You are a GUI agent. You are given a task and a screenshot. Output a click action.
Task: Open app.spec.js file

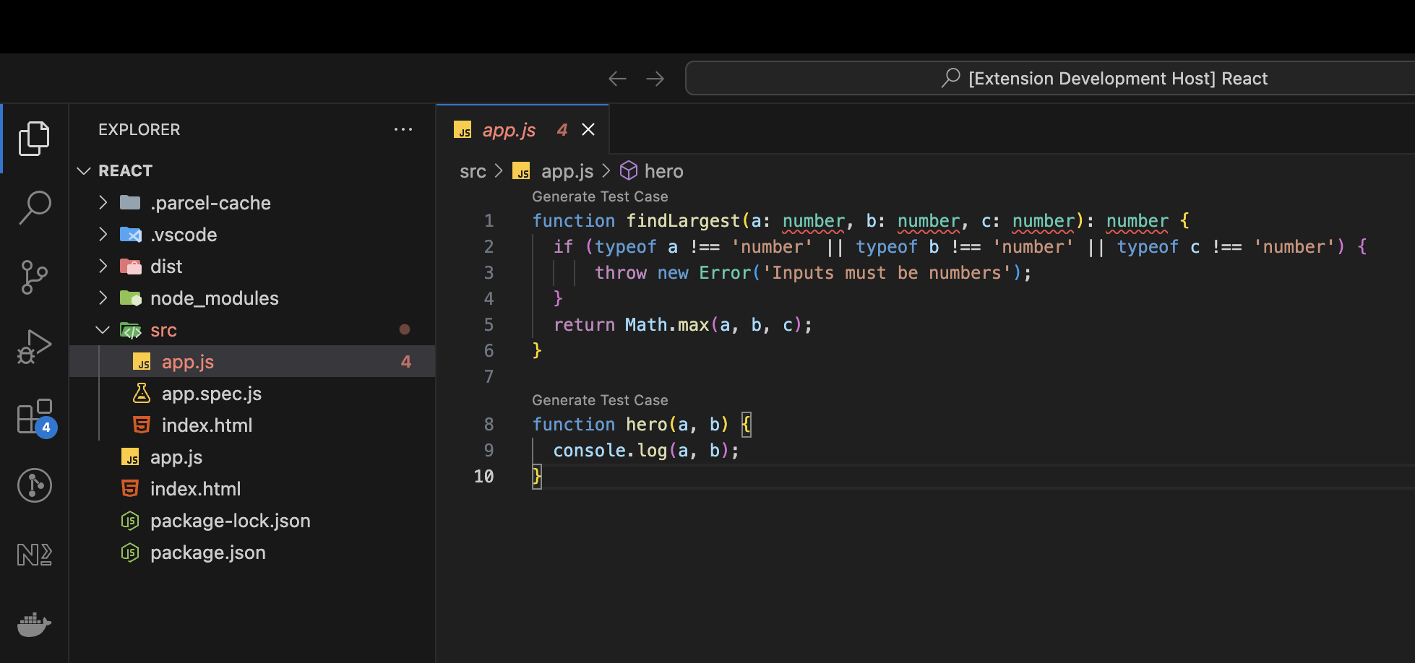252,393
